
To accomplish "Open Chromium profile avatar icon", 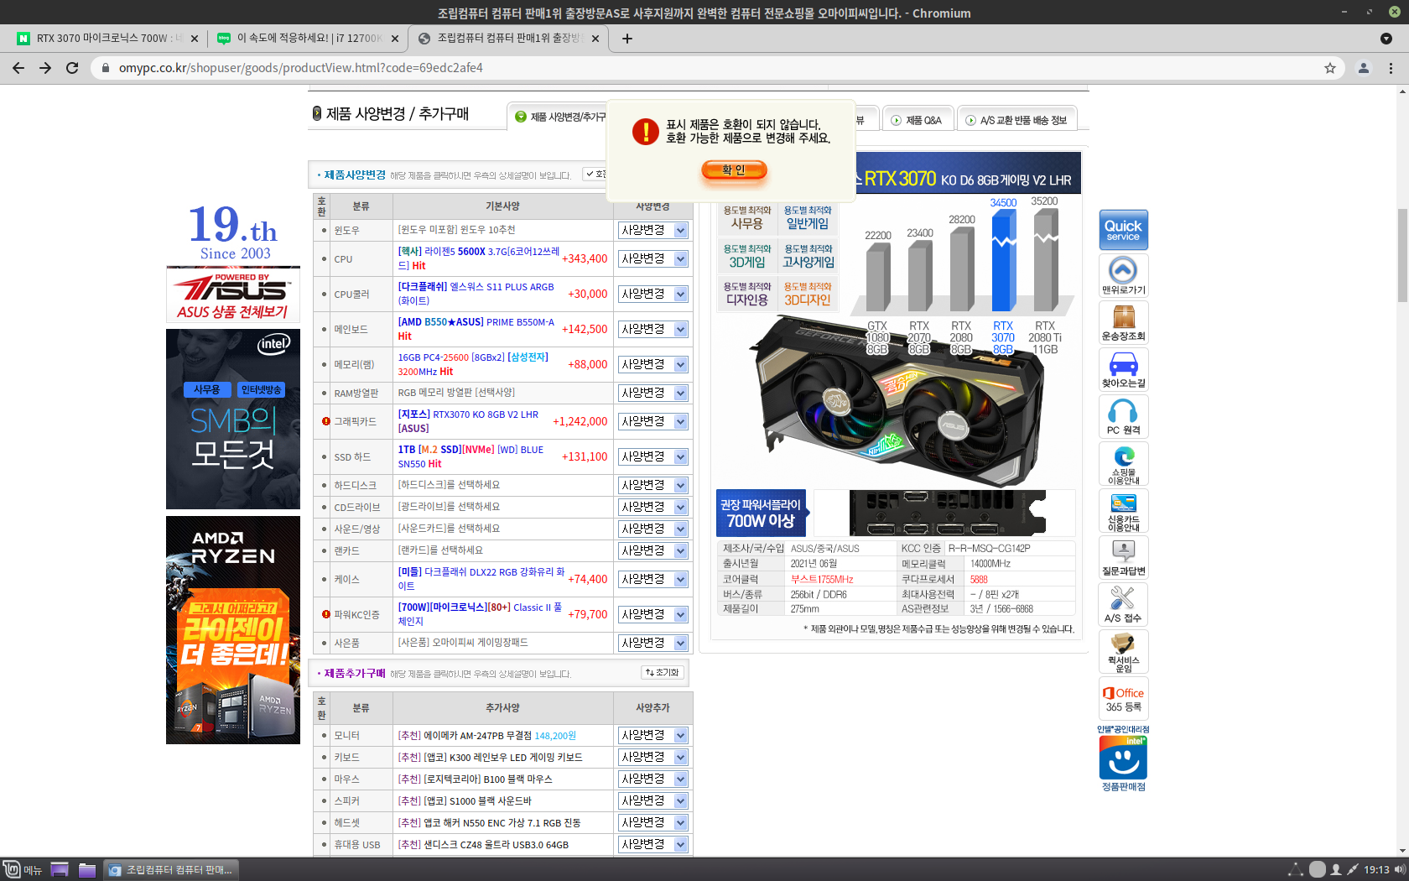I will [1364, 68].
